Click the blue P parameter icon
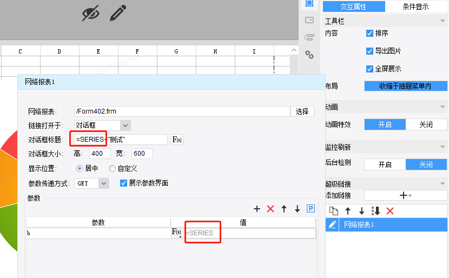Viewport: 449px width, 278px height. pyautogui.click(x=311, y=208)
